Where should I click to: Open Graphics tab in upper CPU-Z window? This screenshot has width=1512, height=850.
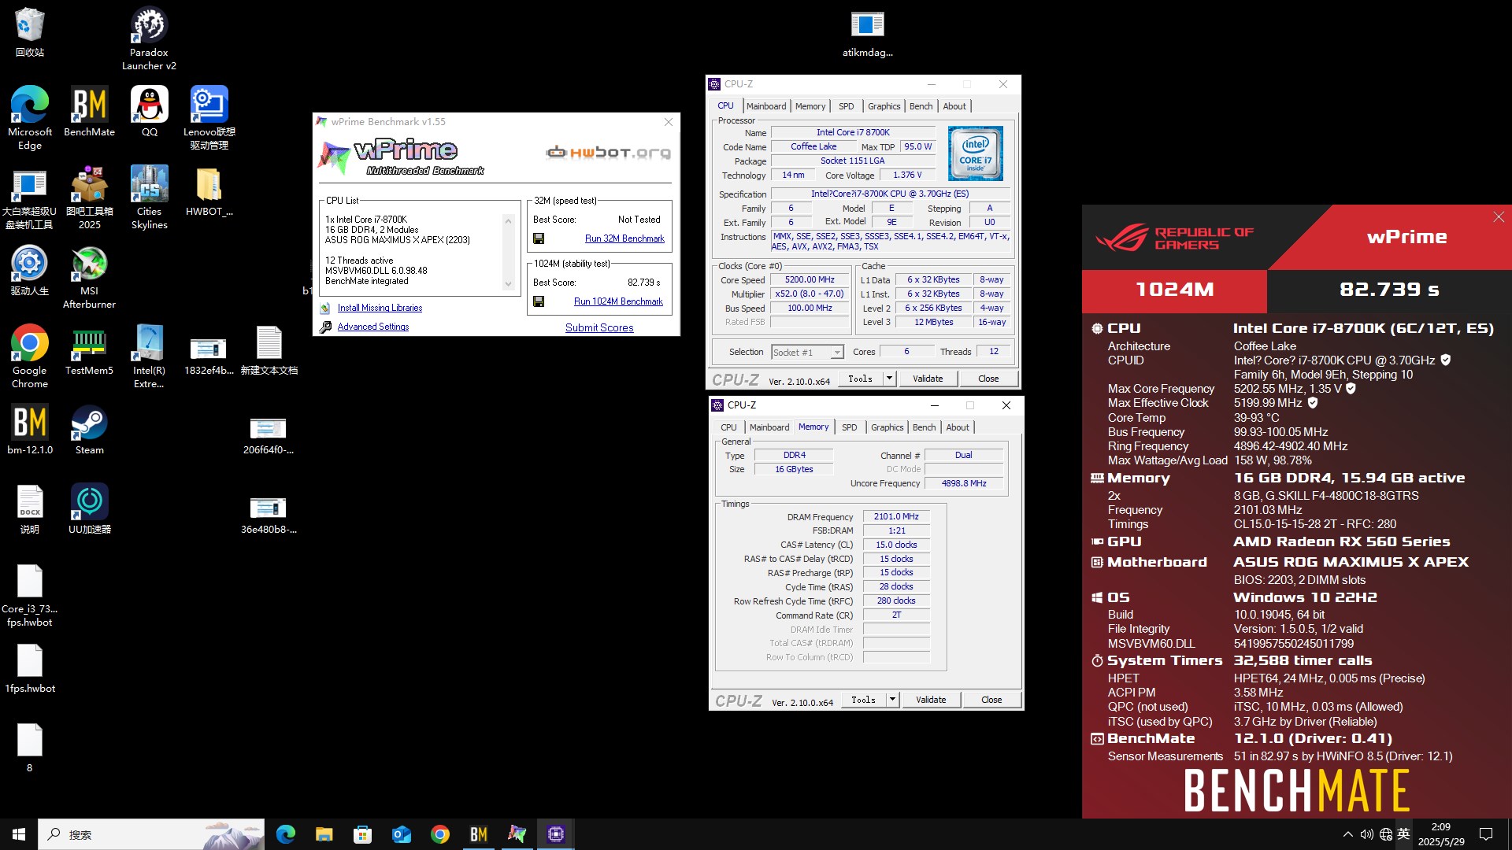coord(884,106)
